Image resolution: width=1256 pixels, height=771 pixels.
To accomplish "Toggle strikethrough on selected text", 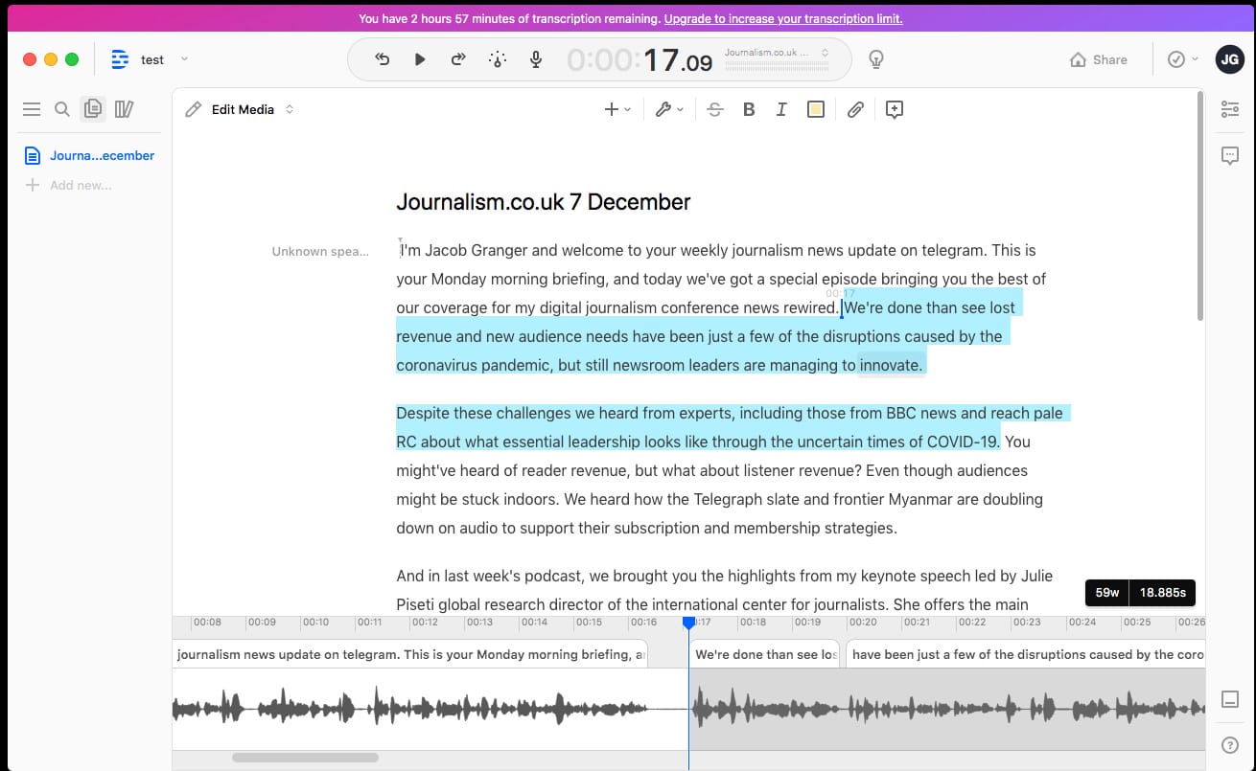I will coord(714,109).
